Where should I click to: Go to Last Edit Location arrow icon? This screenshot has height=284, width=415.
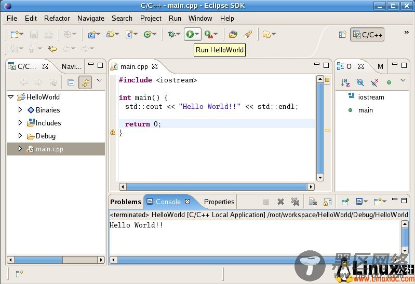click(x=52, y=49)
